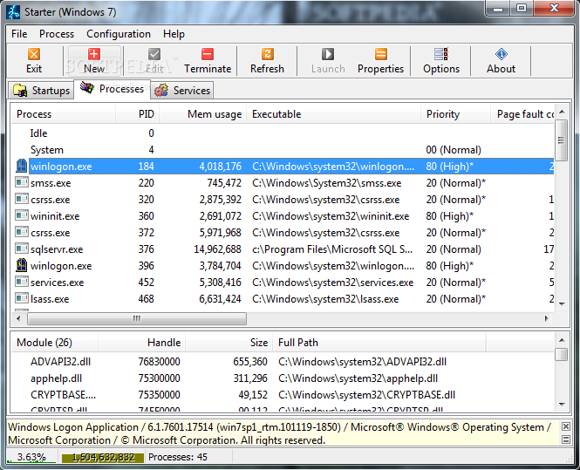Select the sqlservr.exe row name
The height and width of the screenshot is (470, 580).
pos(57,249)
